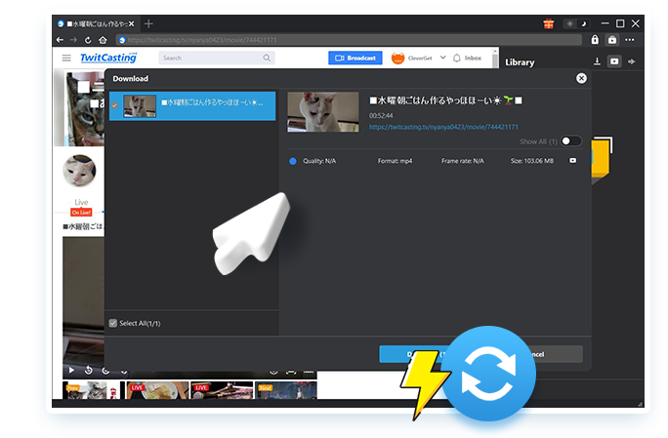Image resolution: width=668 pixels, height=438 pixels.
Task: Play the video with play button
Action: click(71, 371)
